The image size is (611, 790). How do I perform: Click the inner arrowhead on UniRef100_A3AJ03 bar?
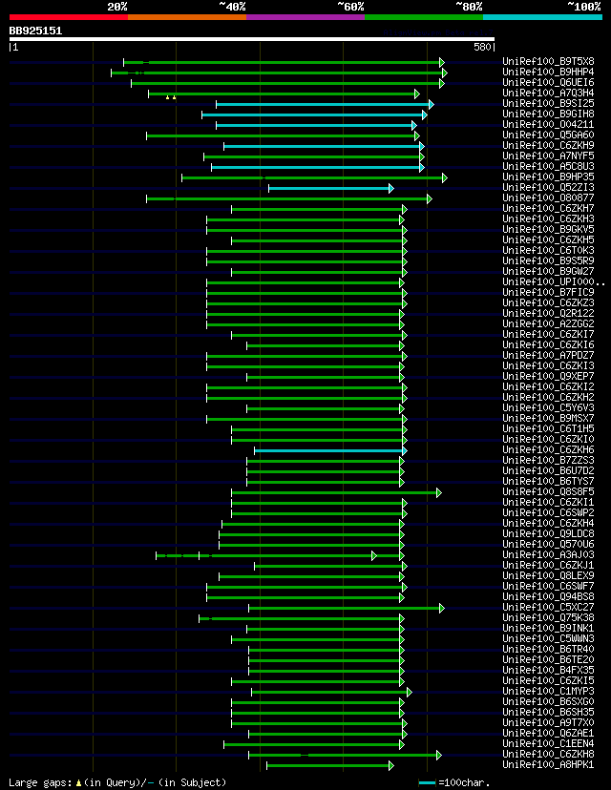click(x=373, y=555)
